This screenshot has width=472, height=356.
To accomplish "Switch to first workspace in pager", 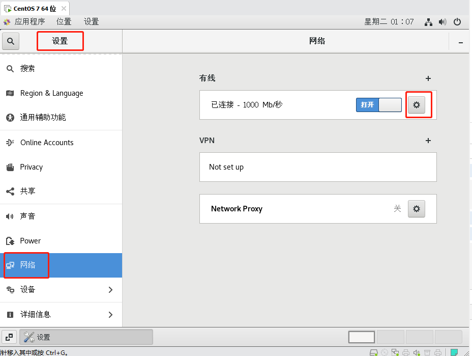I will 362,337.
